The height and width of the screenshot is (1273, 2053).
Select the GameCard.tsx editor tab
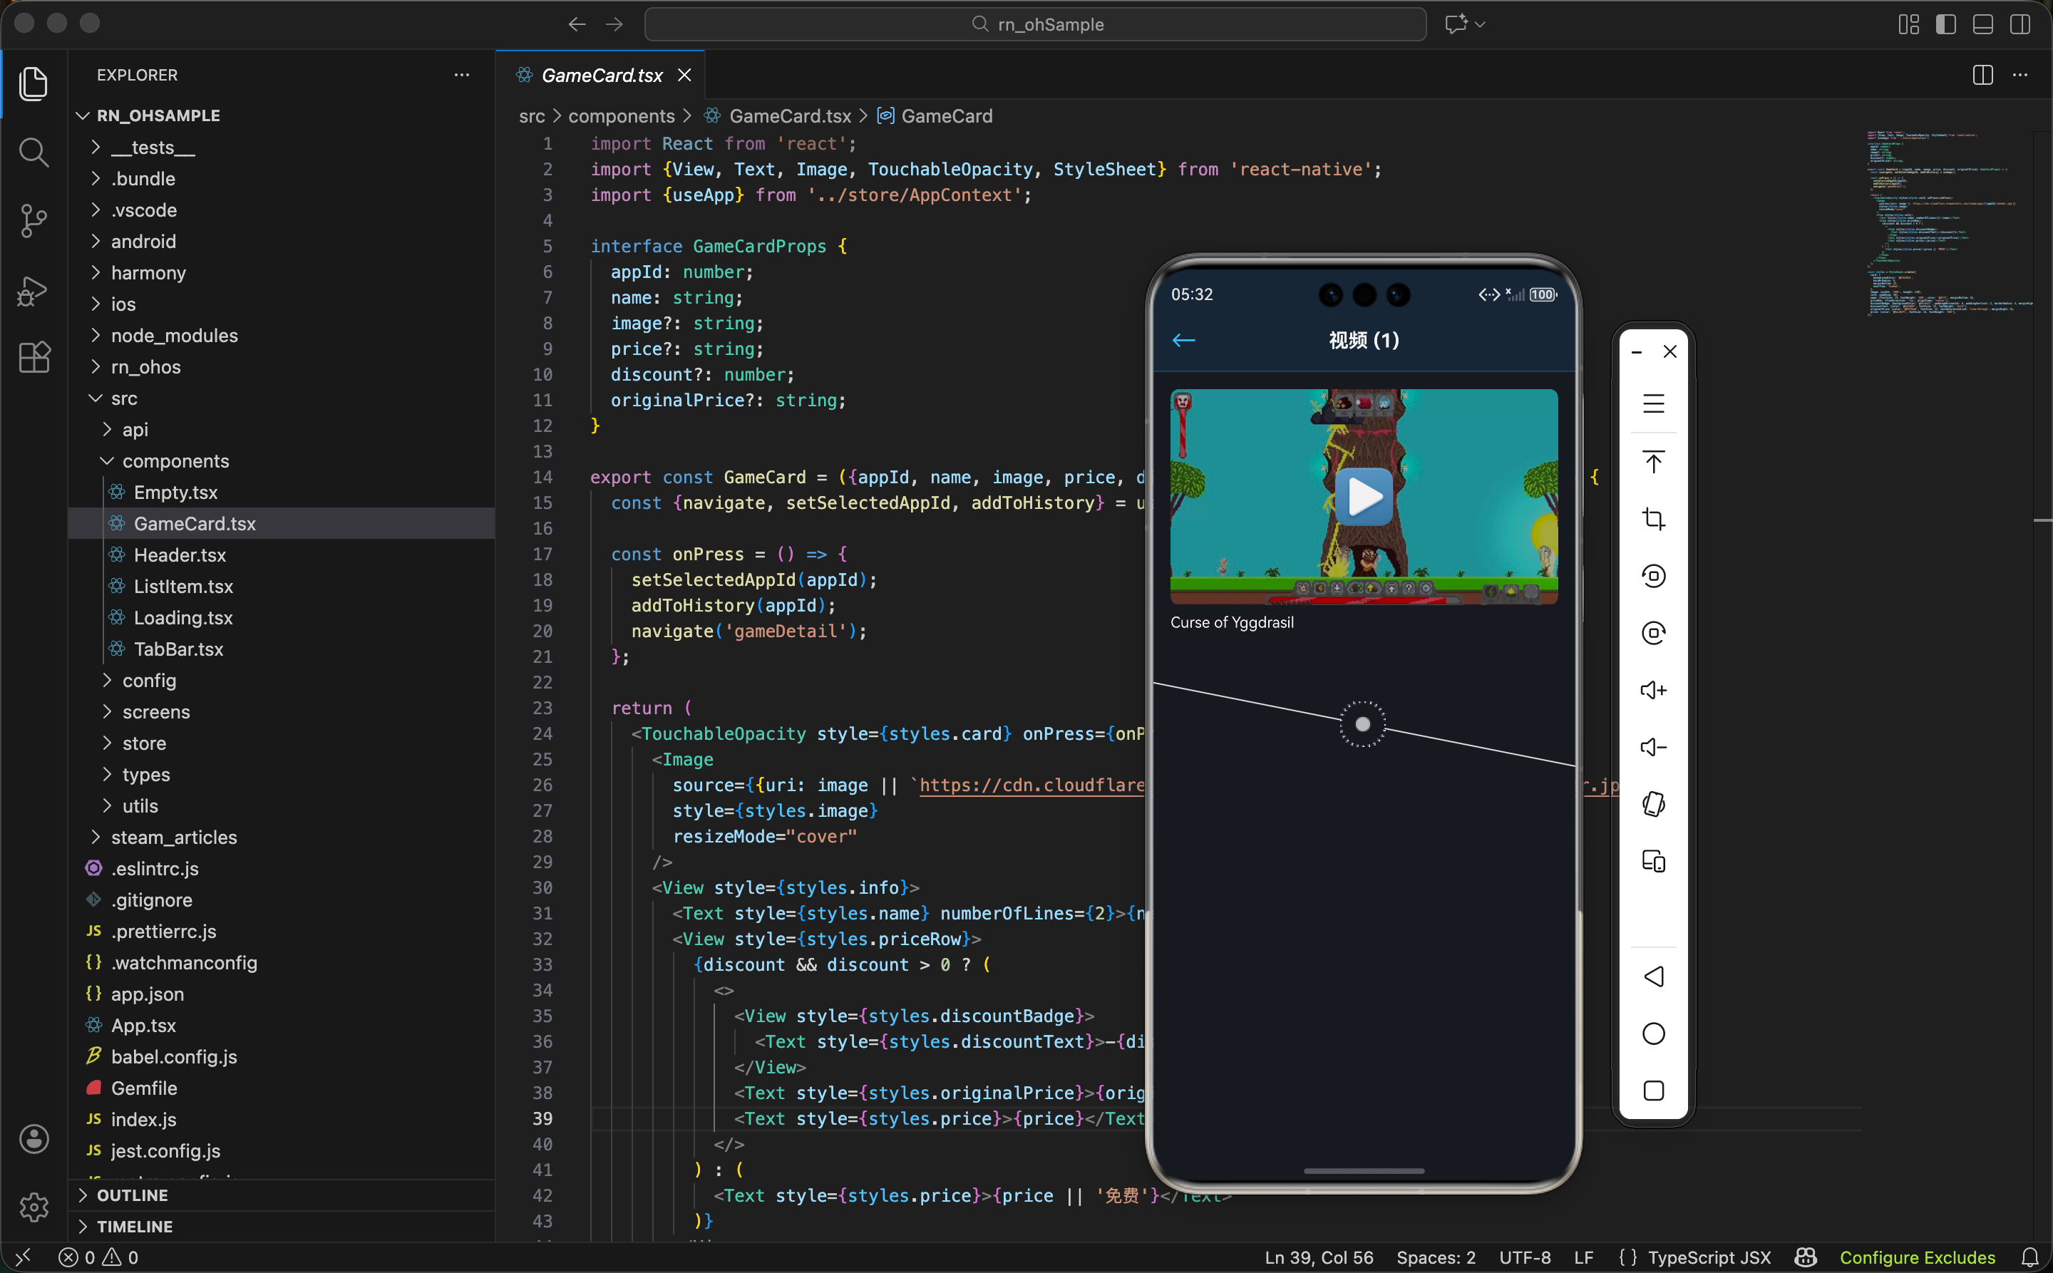click(601, 75)
